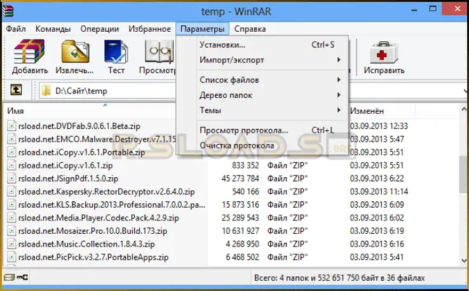This screenshot has width=469, height=291.
Task: Click date 03.09.2013 6:22
Action: [377, 179]
